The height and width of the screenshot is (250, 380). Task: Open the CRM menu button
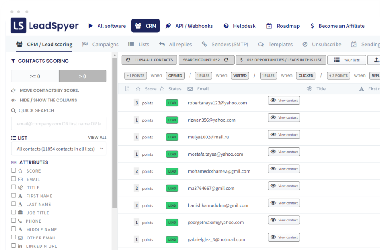[145, 26]
